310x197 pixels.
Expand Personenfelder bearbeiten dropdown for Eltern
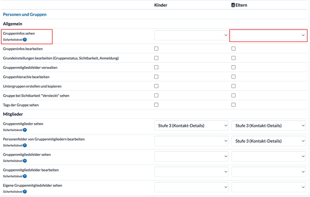point(268,141)
